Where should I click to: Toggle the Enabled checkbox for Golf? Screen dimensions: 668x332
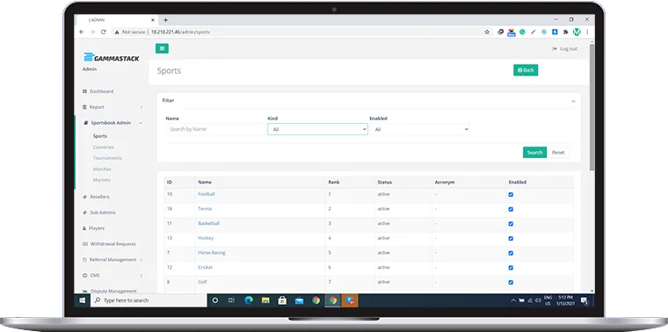click(x=511, y=282)
